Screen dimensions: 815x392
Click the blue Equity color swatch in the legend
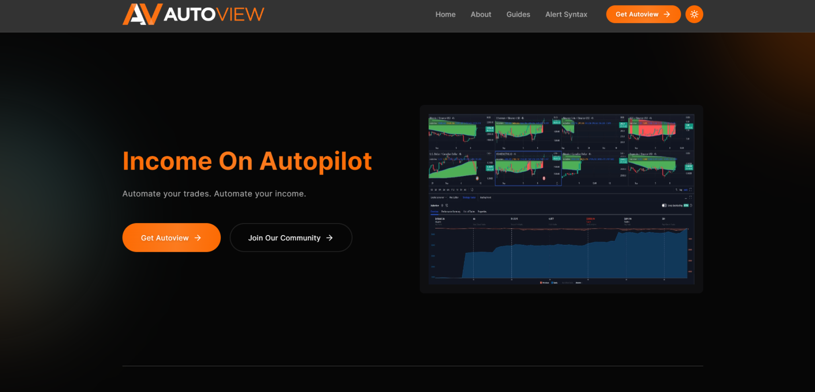[552, 282]
